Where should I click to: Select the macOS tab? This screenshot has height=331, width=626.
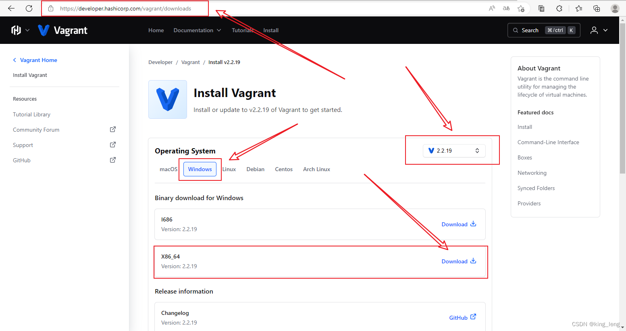(x=168, y=169)
